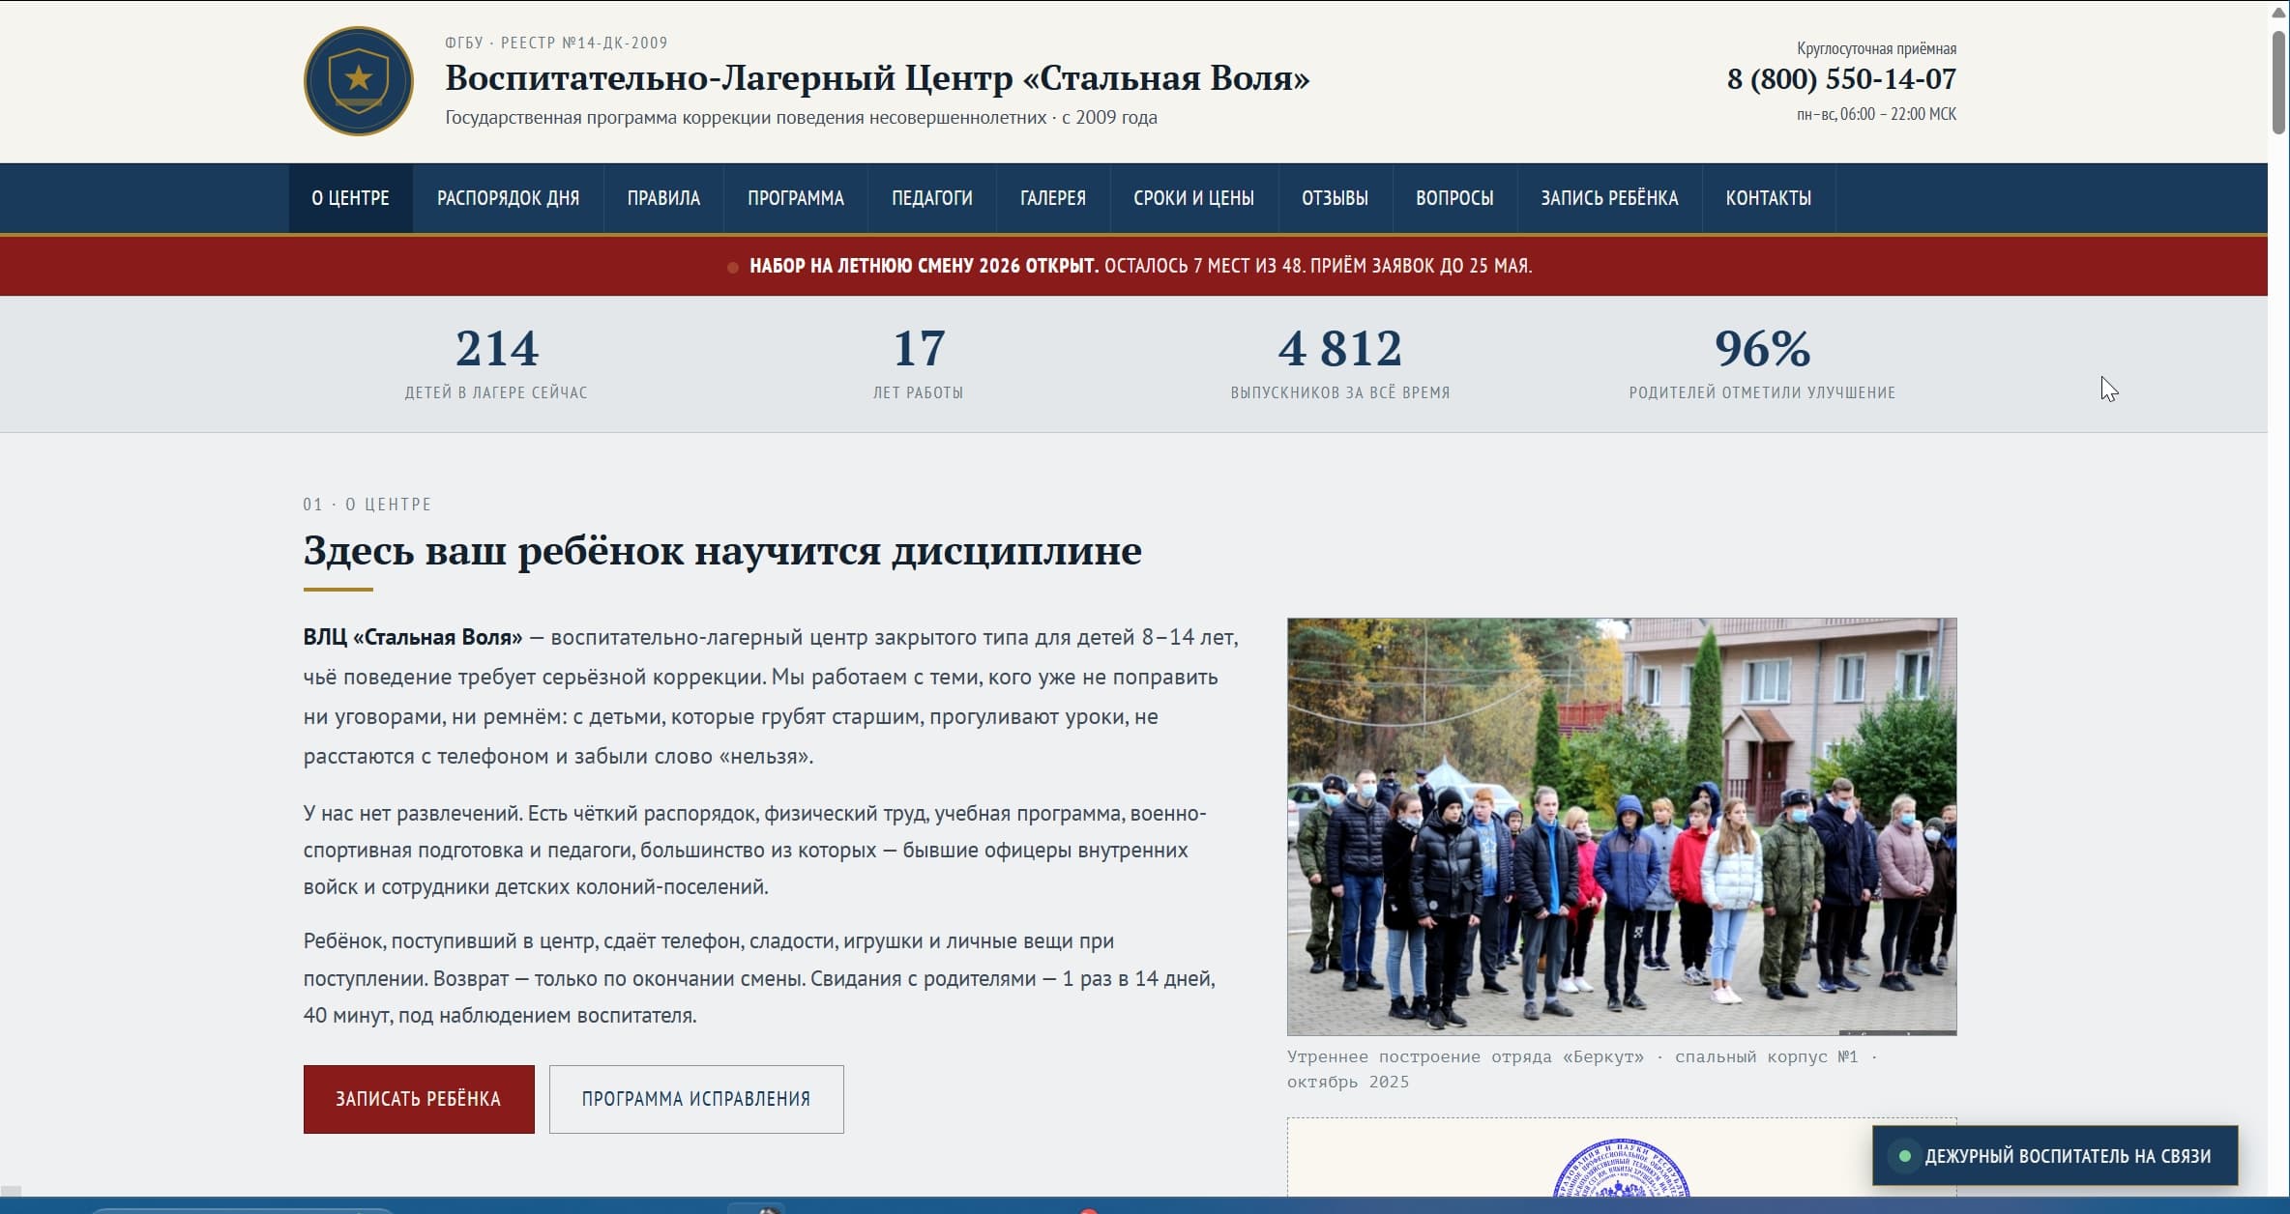Click the vertical scrollbar thumb
Image resolution: width=2290 pixels, height=1214 pixels.
(x=2278, y=82)
